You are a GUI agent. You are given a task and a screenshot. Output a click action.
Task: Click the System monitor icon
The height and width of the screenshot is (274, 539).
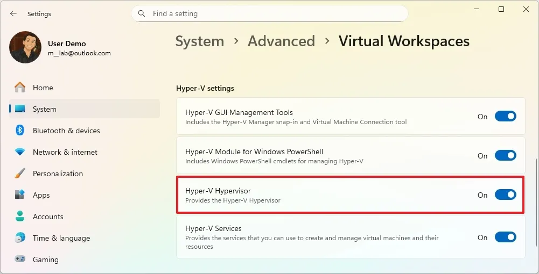pyautogui.click(x=20, y=109)
